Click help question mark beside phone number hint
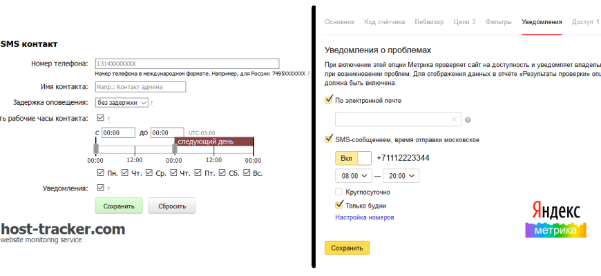 point(308,73)
